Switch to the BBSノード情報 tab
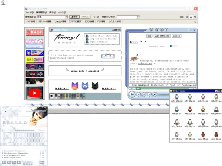This screenshot has width=222, height=166. (45, 21)
